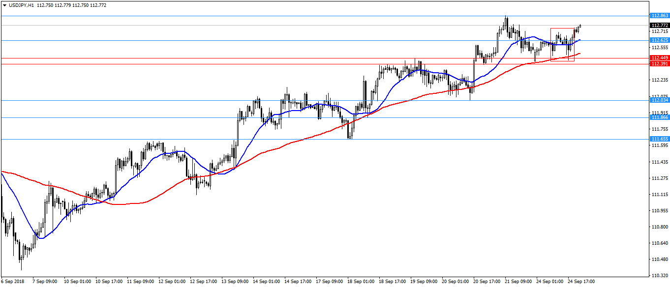Click the 111.755 value on price axis
This screenshot has height=287, width=670.
click(660, 129)
